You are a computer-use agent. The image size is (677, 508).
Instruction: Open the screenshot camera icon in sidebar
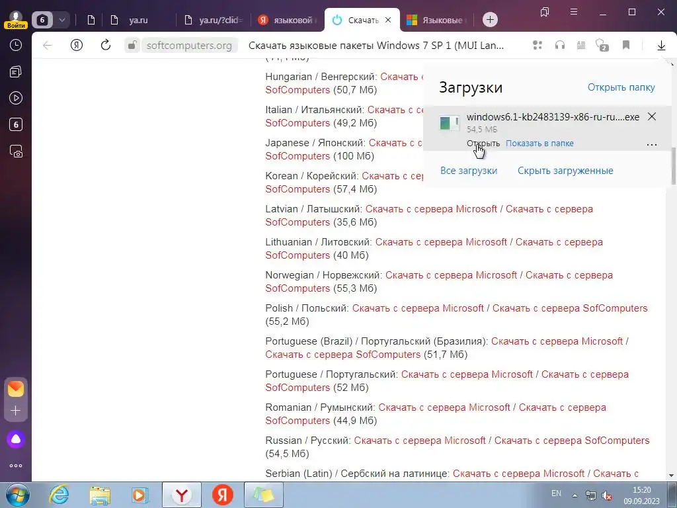tap(16, 151)
